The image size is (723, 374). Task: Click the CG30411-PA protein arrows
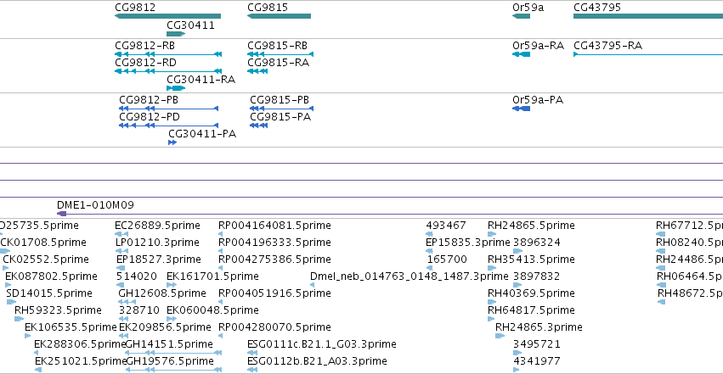pyautogui.click(x=172, y=142)
